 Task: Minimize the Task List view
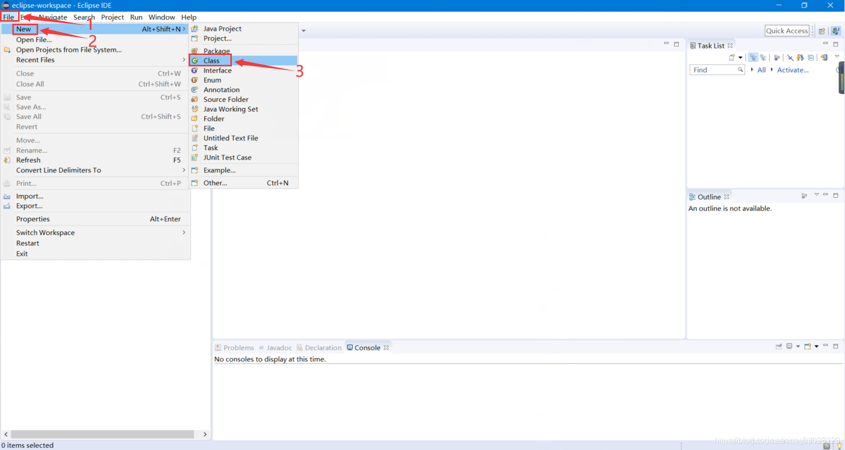pos(825,44)
